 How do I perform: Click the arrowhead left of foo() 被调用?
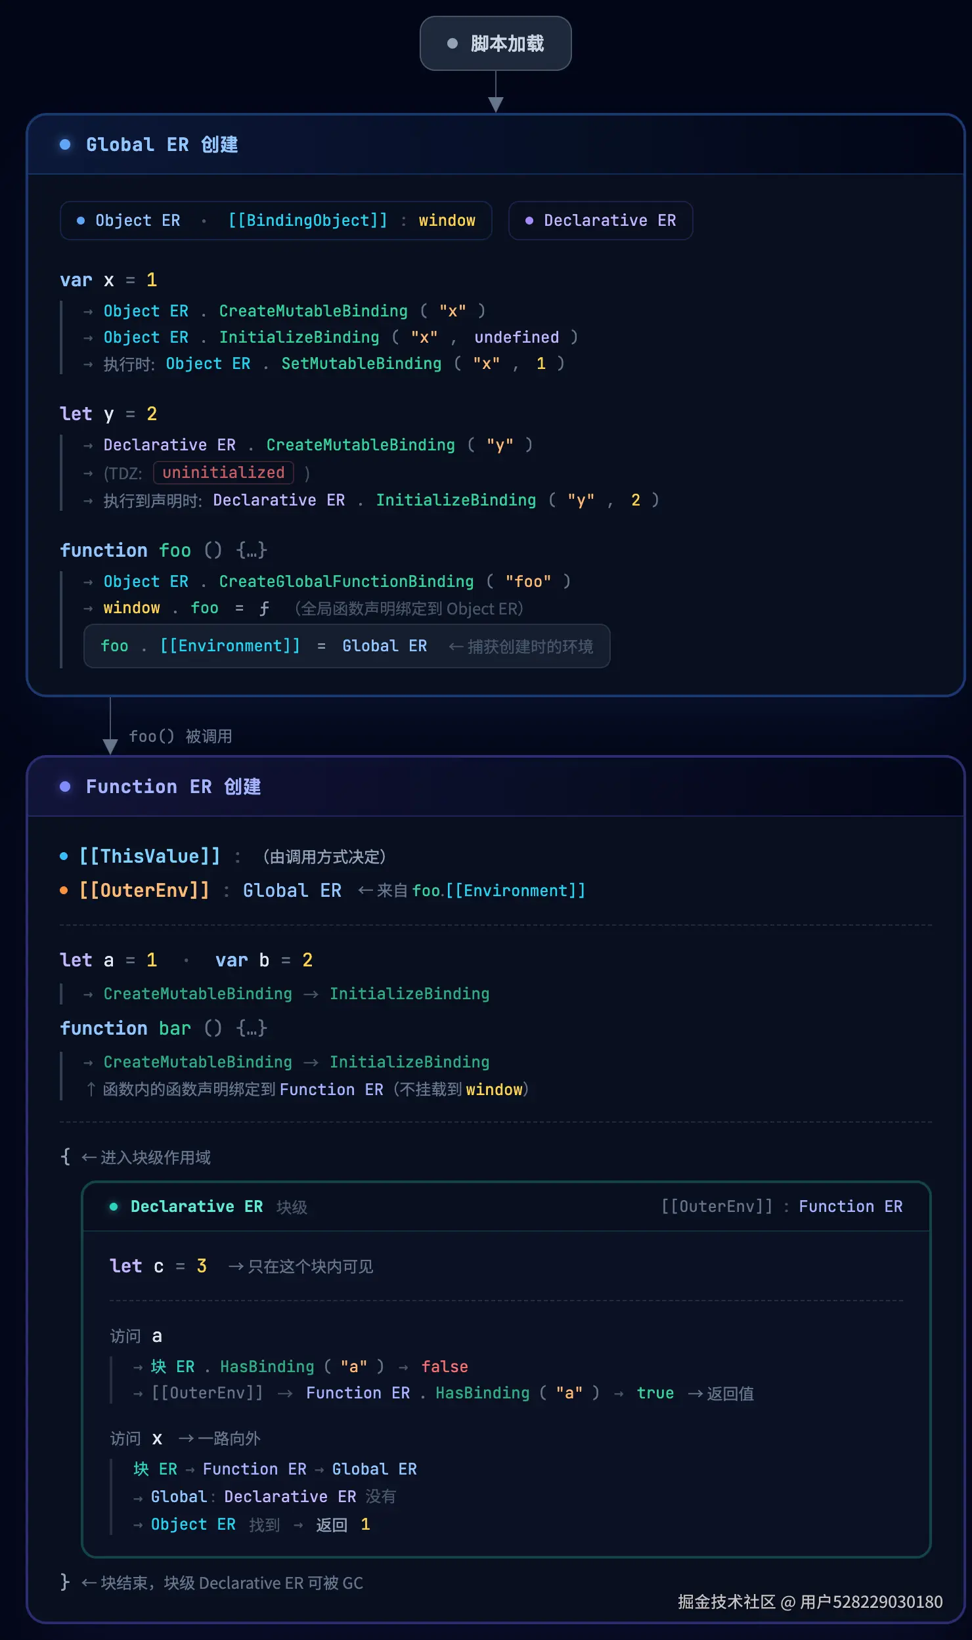coord(110,746)
